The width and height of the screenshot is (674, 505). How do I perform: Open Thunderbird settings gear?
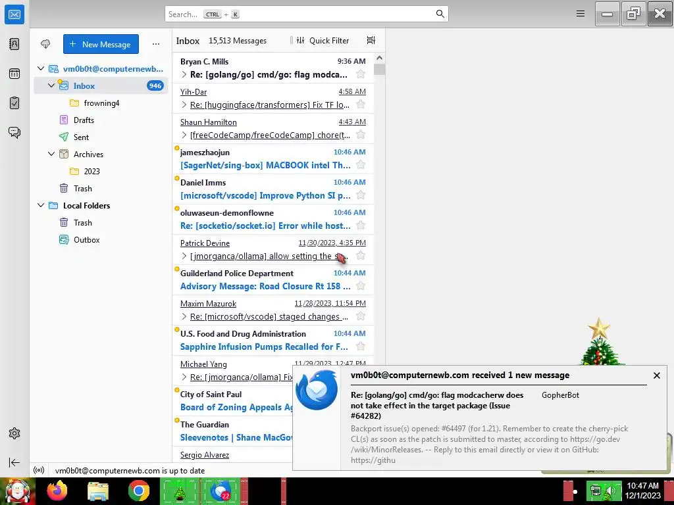(14, 433)
